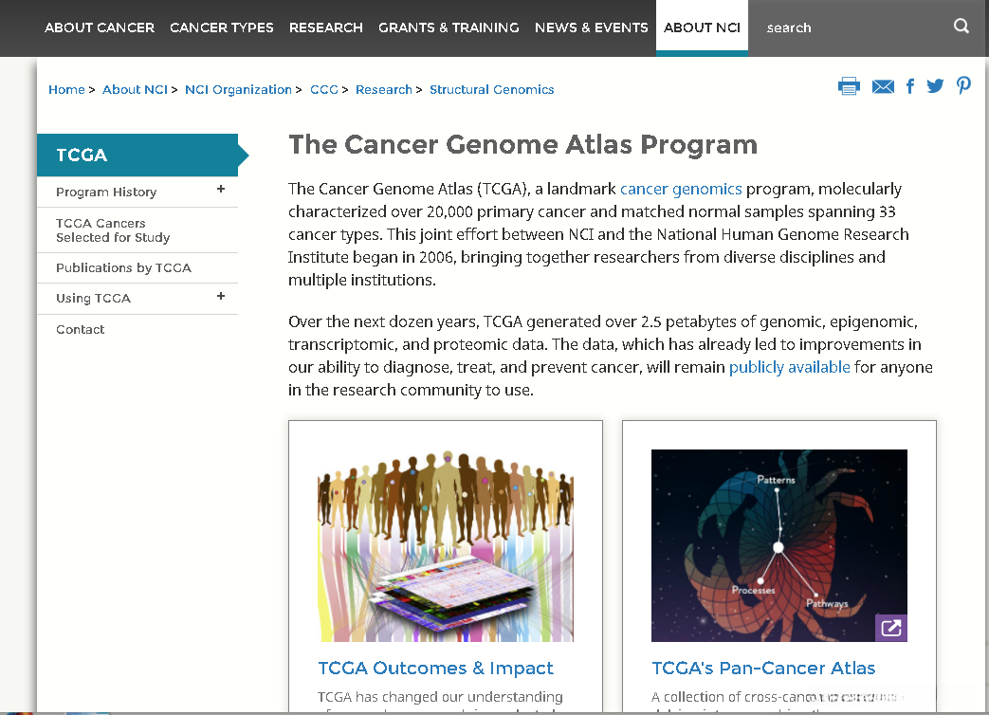Go to Structural Genomics breadcrumb
Screen dimensions: 989x715
coord(491,90)
